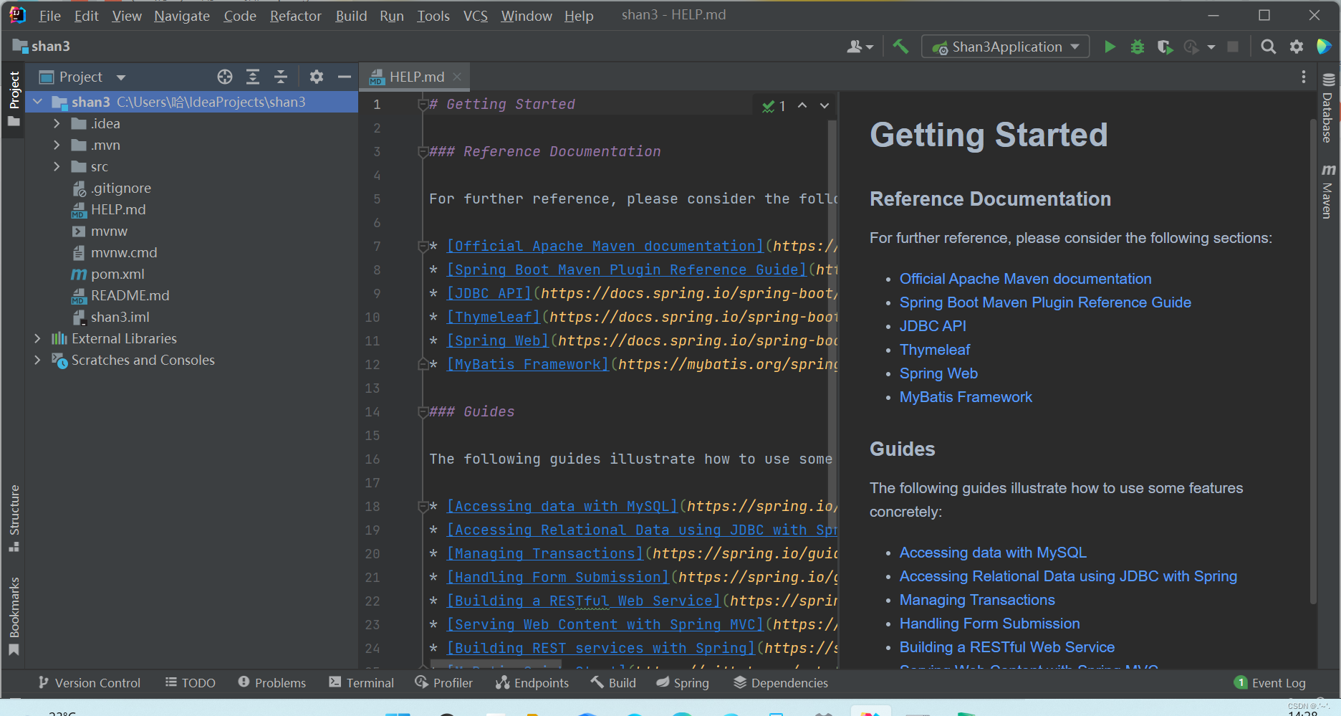Open profiler run options dropdown arrow
Viewport: 1341px width, 716px height.
pos(1211,47)
